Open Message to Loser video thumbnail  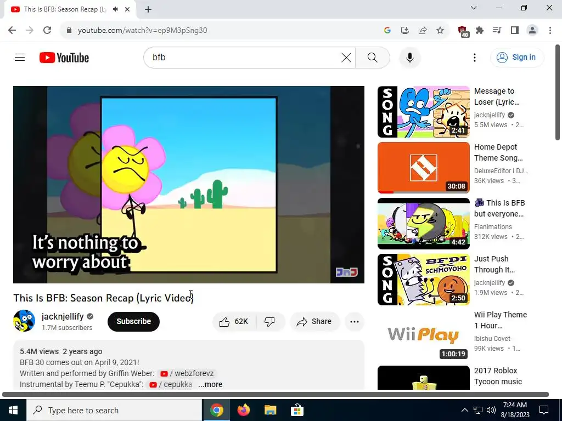pos(423,112)
